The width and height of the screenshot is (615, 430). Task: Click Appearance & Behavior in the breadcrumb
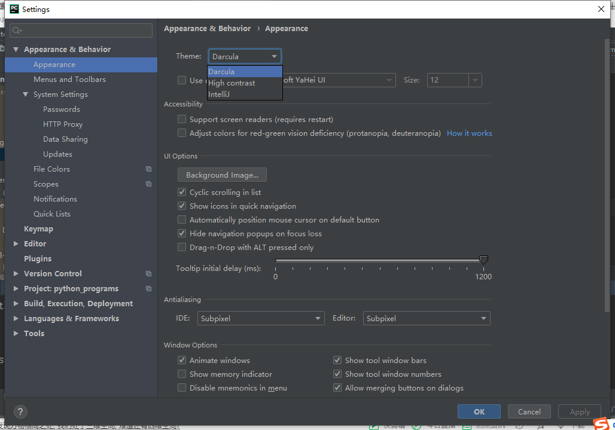click(x=207, y=29)
